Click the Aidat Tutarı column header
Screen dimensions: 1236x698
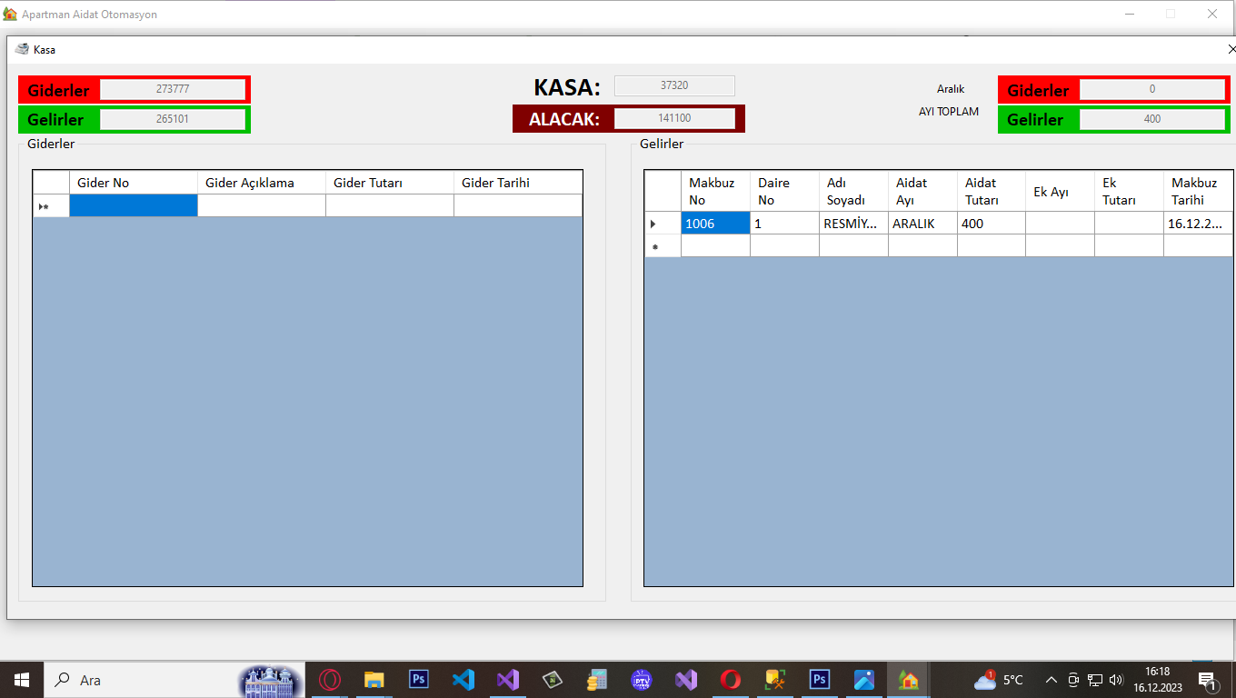(991, 191)
